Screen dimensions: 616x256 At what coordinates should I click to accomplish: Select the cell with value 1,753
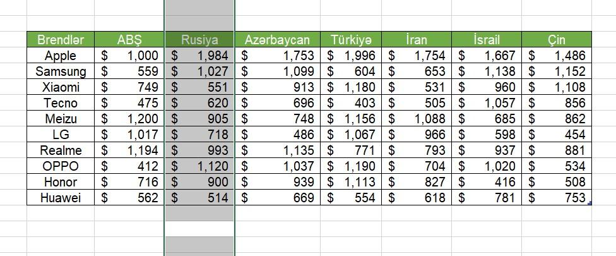click(277, 56)
